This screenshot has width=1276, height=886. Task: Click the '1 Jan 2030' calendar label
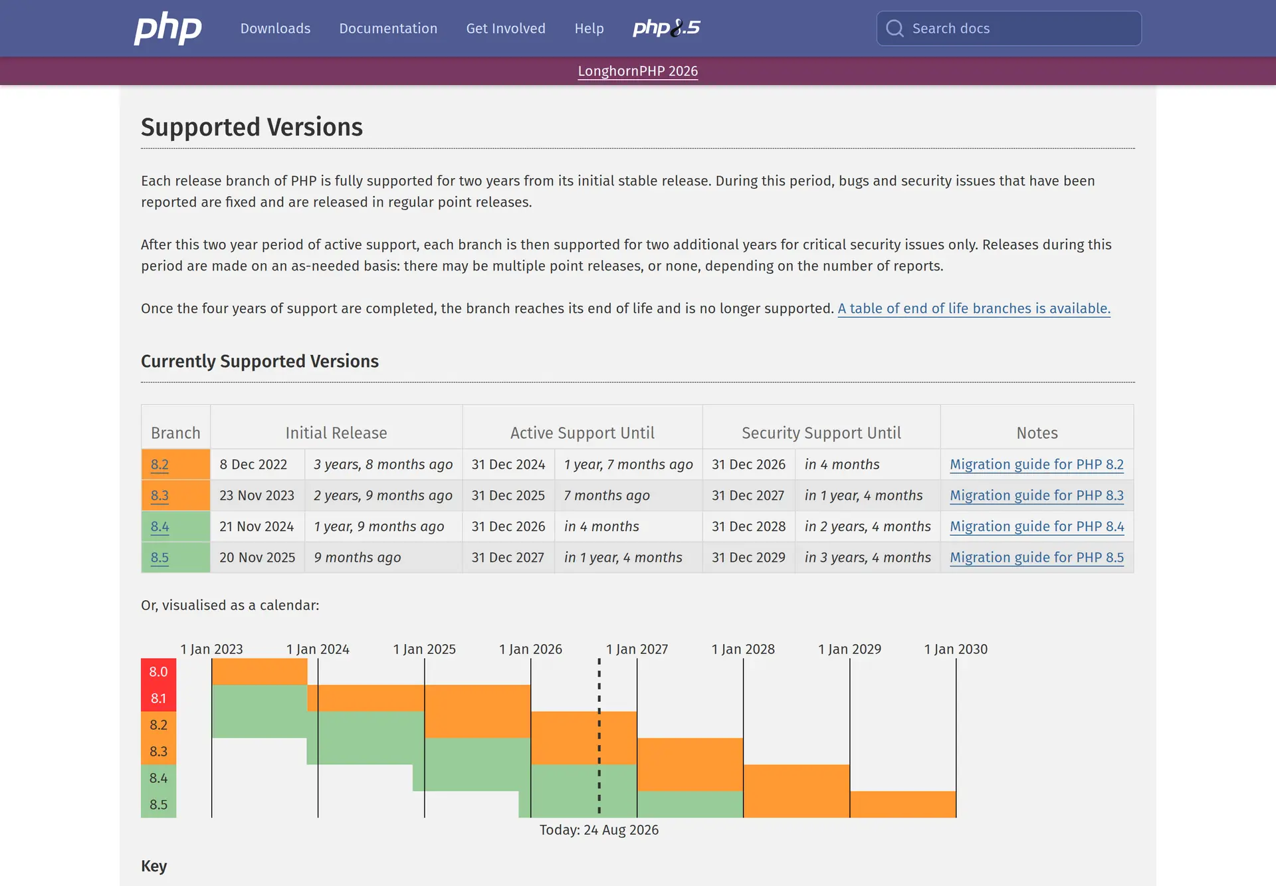(x=956, y=649)
